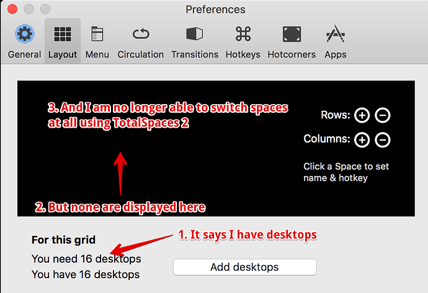Add a row with the Rows plus button
This screenshot has height=293, width=428.
(x=362, y=115)
